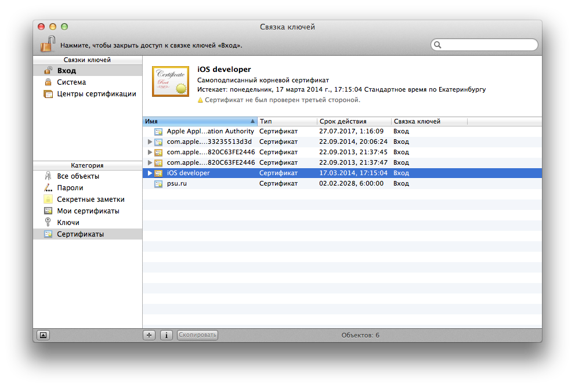Select the Вход keychain
Screen dimensions: 575x388
pos(88,70)
